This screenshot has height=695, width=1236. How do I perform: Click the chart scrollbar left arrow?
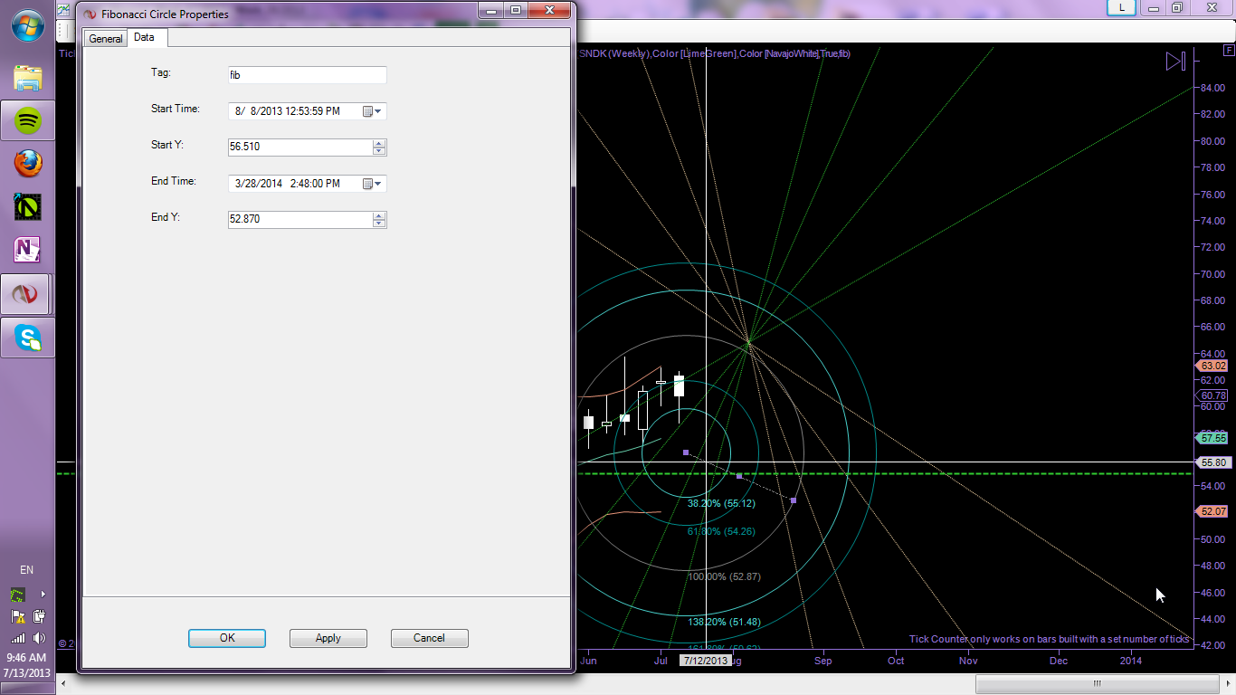click(63, 683)
